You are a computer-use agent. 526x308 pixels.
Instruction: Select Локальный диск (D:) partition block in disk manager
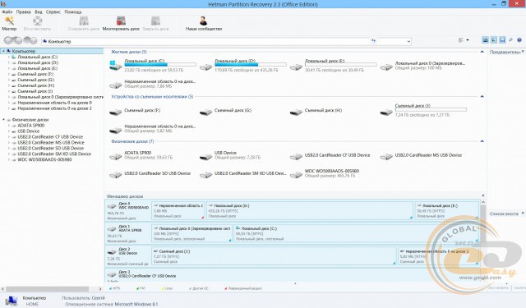pyautogui.click(x=309, y=211)
